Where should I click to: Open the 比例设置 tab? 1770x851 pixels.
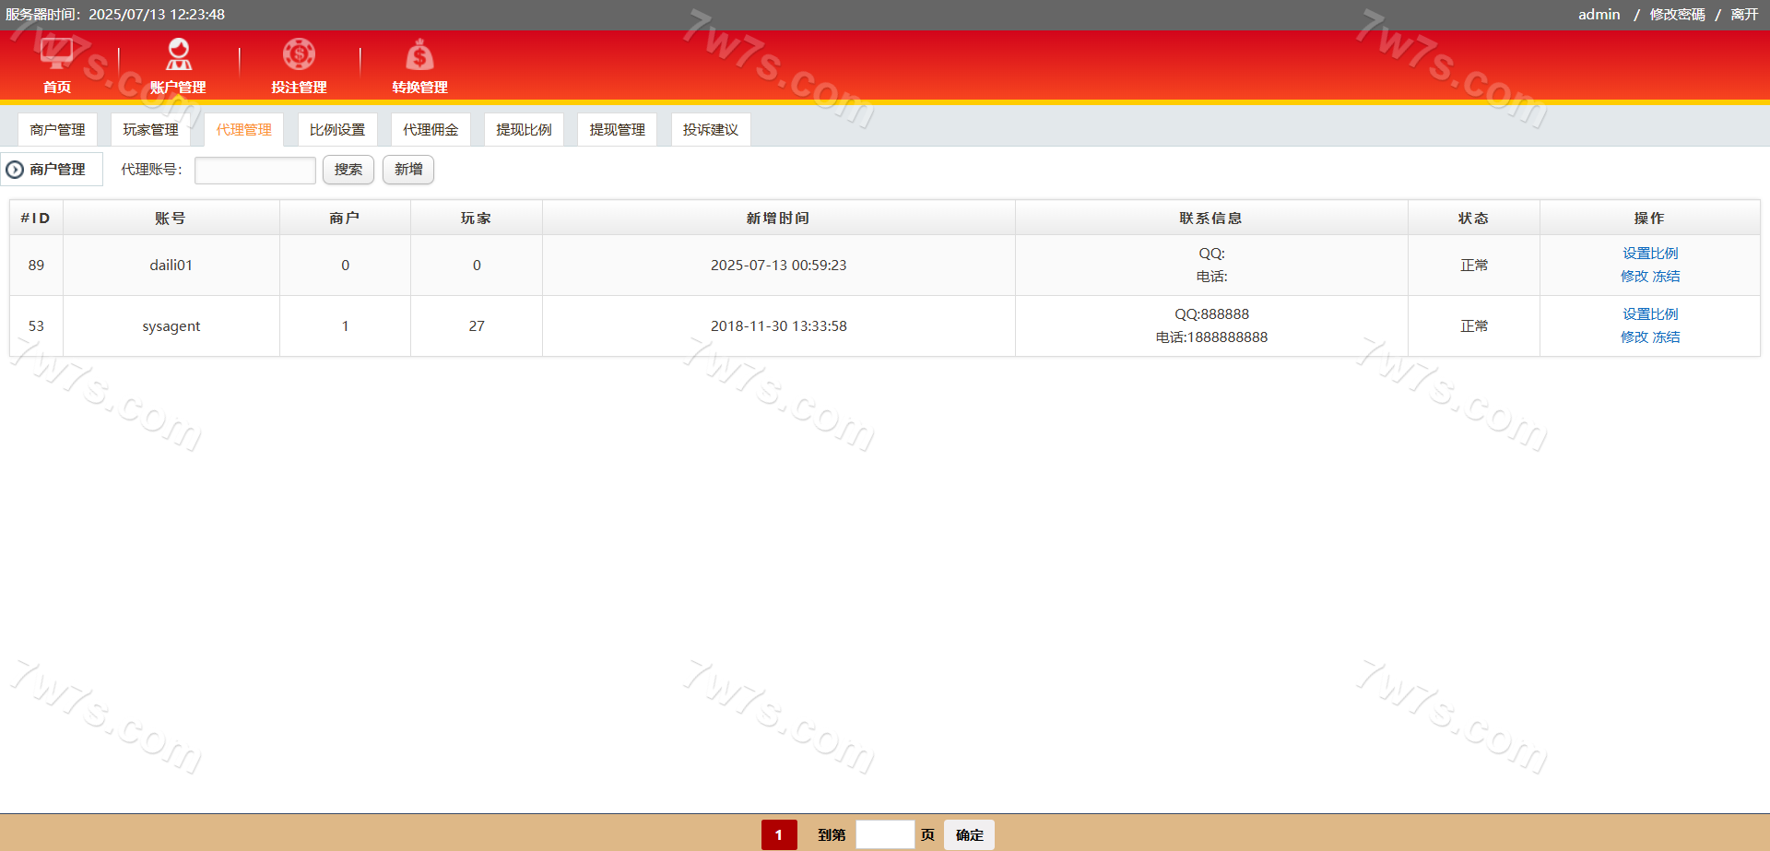(337, 130)
